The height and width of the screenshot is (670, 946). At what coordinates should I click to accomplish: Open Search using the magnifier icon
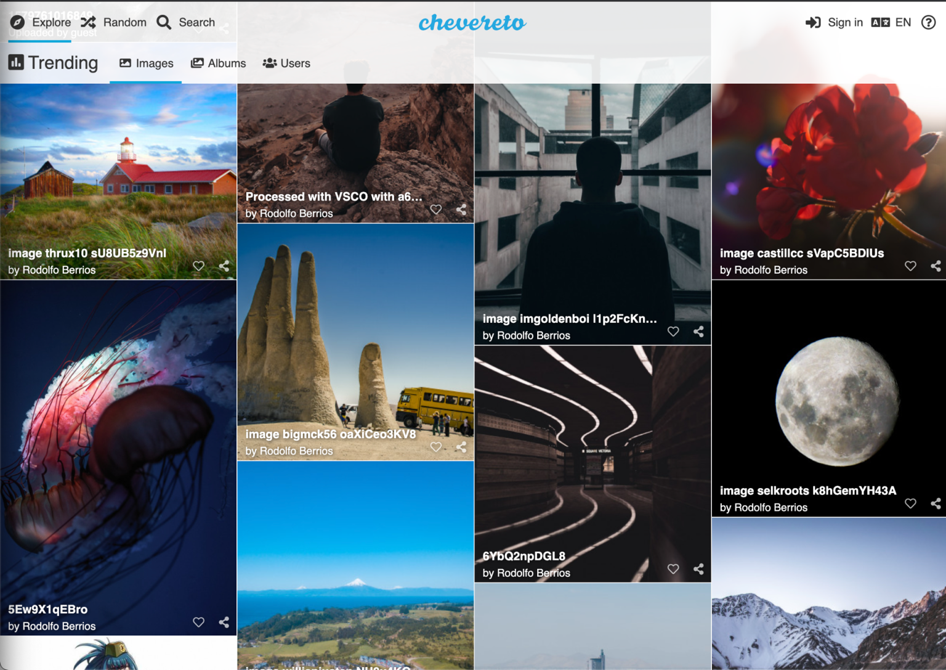163,22
